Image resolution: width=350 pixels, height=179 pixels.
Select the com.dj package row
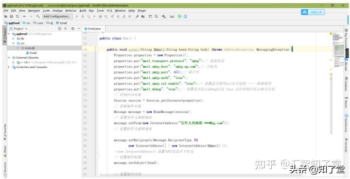(45, 48)
